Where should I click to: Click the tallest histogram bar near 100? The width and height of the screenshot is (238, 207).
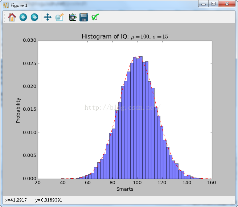click(141, 118)
